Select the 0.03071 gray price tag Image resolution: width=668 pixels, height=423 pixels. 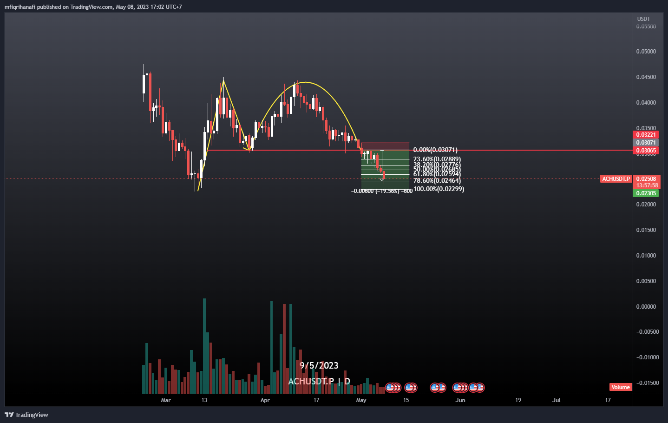[646, 143]
